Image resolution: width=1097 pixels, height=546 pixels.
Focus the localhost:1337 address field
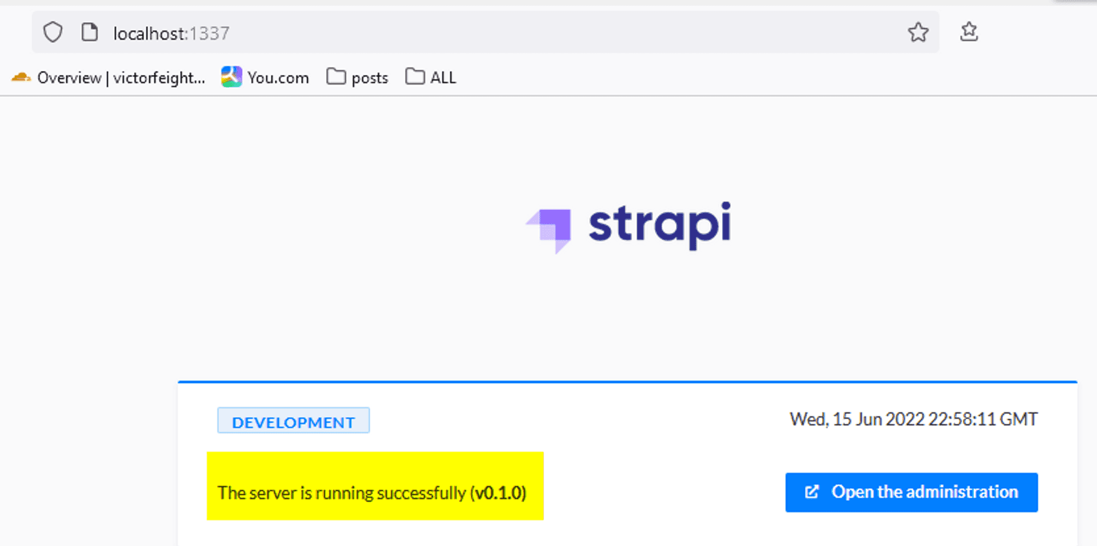coord(457,33)
